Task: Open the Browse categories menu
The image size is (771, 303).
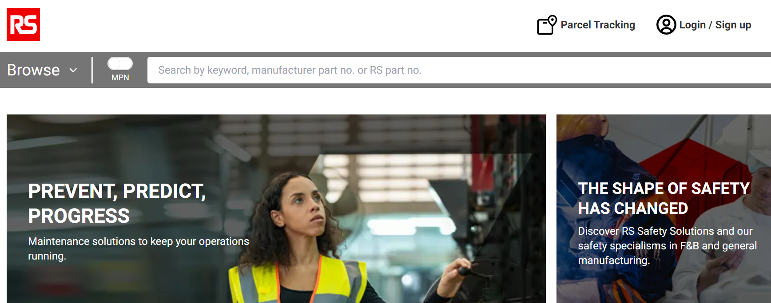Action: [x=43, y=70]
